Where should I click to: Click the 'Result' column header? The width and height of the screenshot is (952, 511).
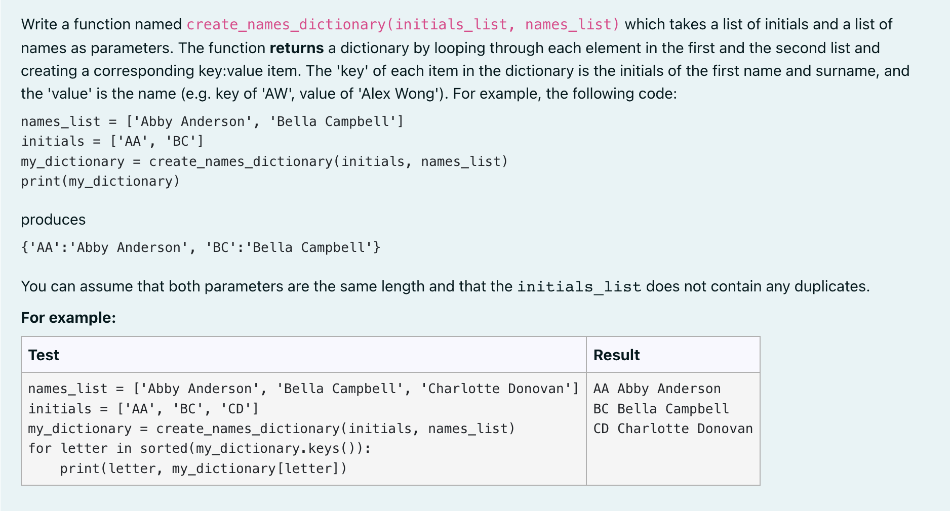click(616, 355)
